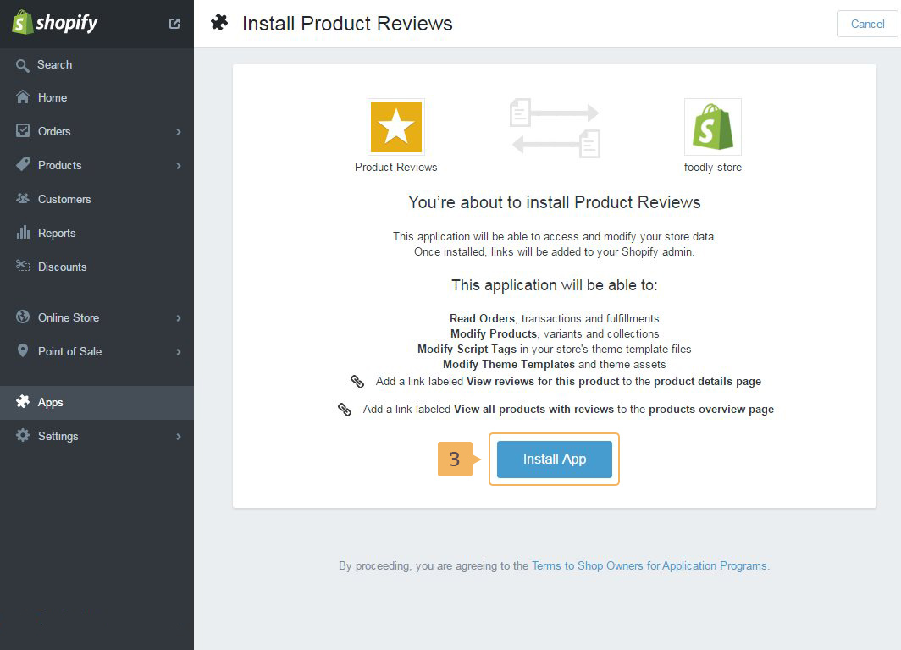Click the Shopify logo in sidebar
Screen dimensions: 901x650
pos(55,23)
